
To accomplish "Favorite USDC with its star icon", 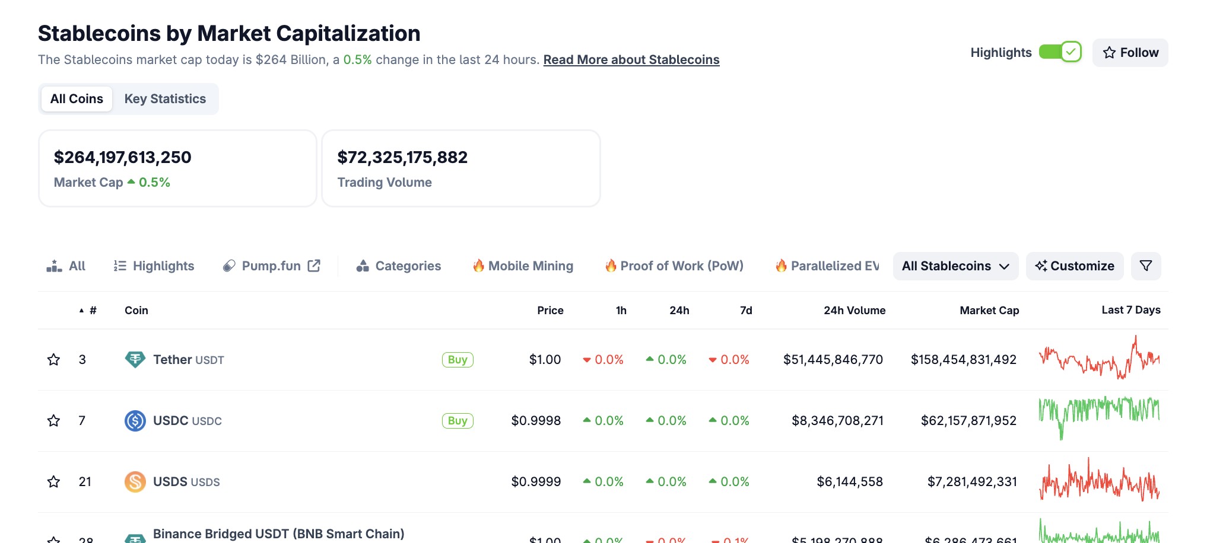I will pyautogui.click(x=53, y=420).
